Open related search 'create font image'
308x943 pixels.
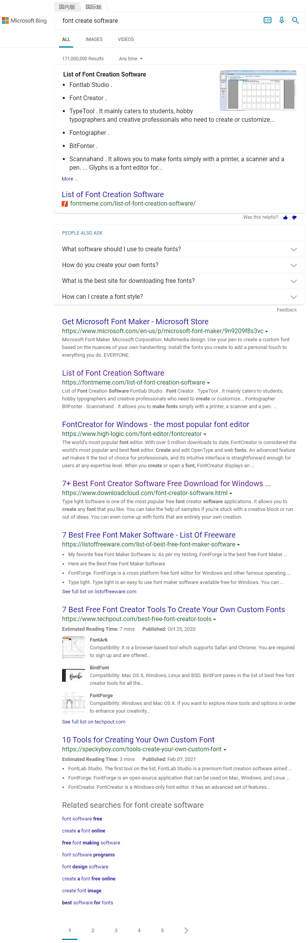(82, 891)
